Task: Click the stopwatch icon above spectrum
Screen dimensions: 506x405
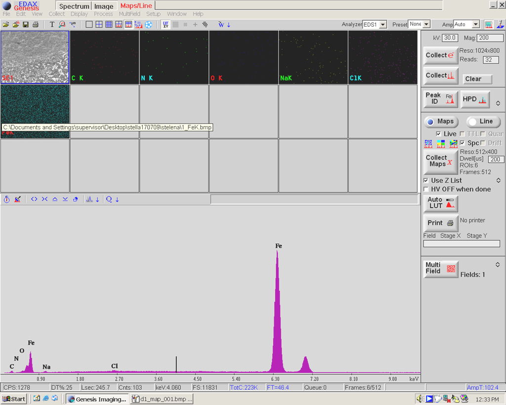Action: (6, 199)
